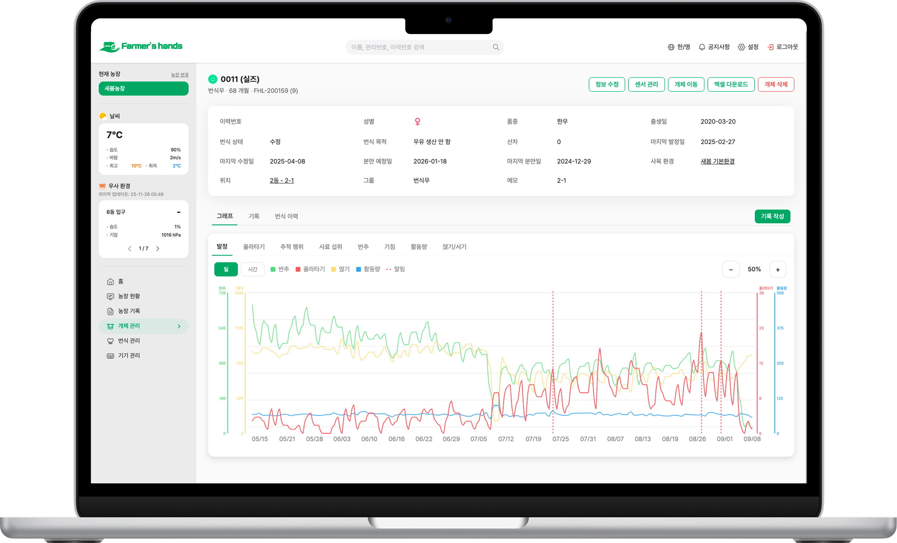Collapse the 6동 입구 card

(x=178, y=212)
